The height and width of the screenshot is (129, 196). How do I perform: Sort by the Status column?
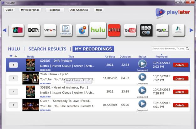pos(142,56)
